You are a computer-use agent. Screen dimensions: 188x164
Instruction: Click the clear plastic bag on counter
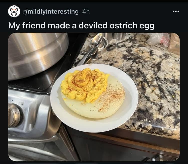[x=158, y=39]
